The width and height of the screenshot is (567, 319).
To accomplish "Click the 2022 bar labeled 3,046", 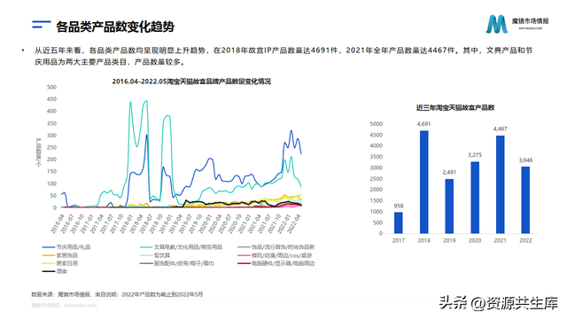I will [x=525, y=200].
